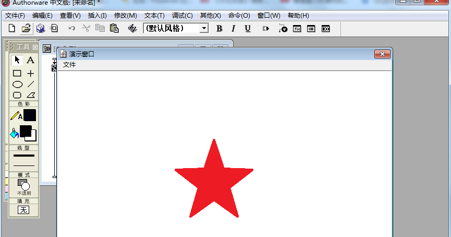Close the 演示窗口 presentation window
The height and width of the screenshot is (237, 451).
coord(382,54)
